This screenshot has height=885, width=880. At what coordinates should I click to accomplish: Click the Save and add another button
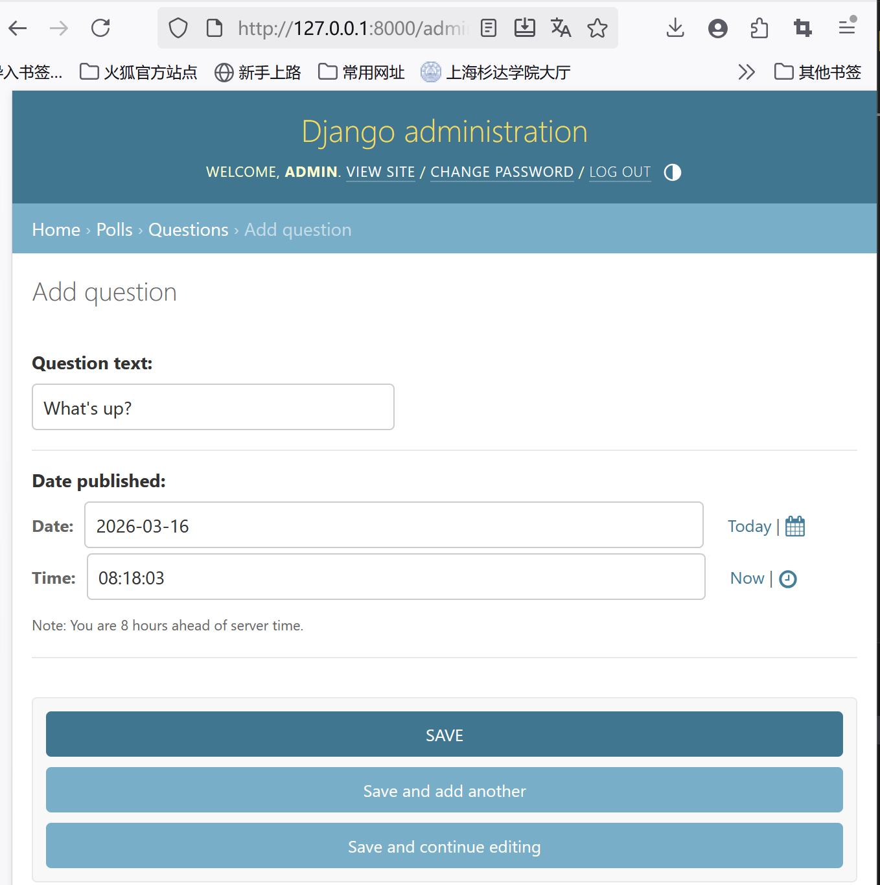click(445, 790)
